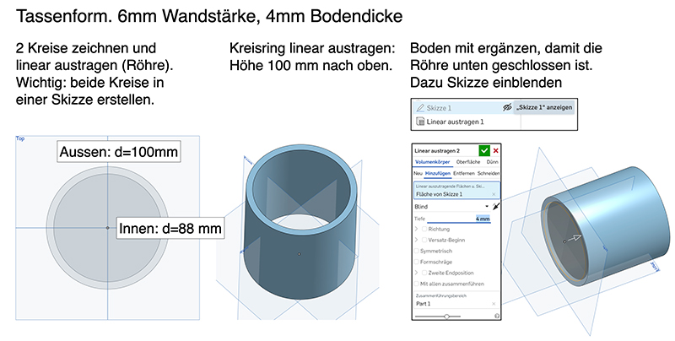Image resolution: width=675 pixels, height=341 pixels.
Task: Expand the Zweite Endposition section
Action: 417,273
